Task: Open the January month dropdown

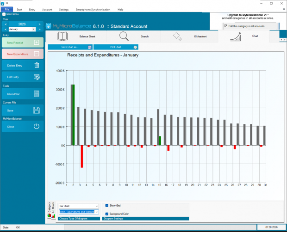Action: pyautogui.click(x=34, y=29)
